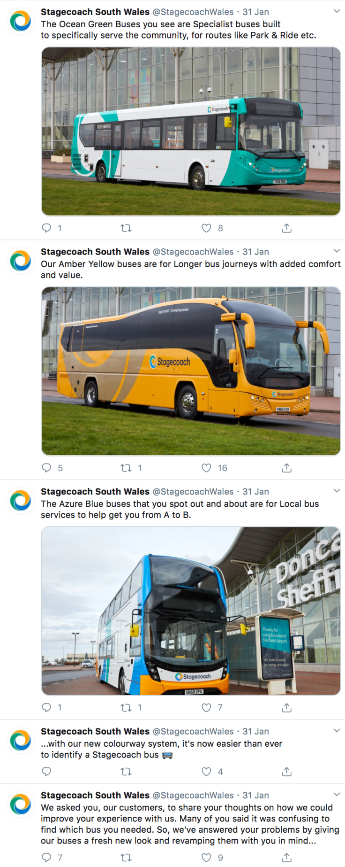Like the colourway system tweet

(x=206, y=771)
